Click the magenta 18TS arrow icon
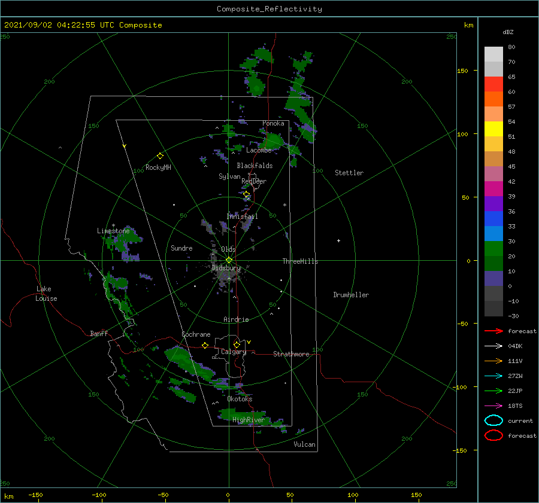The image size is (539, 503). pos(493,406)
